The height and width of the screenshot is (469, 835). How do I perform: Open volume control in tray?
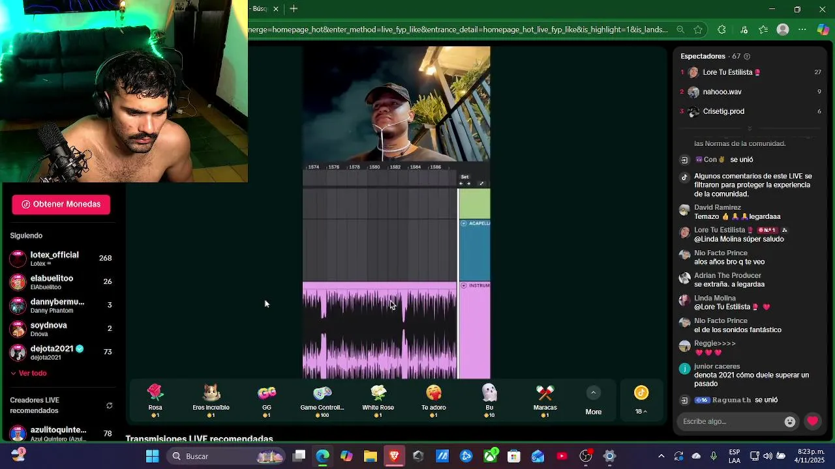click(768, 456)
